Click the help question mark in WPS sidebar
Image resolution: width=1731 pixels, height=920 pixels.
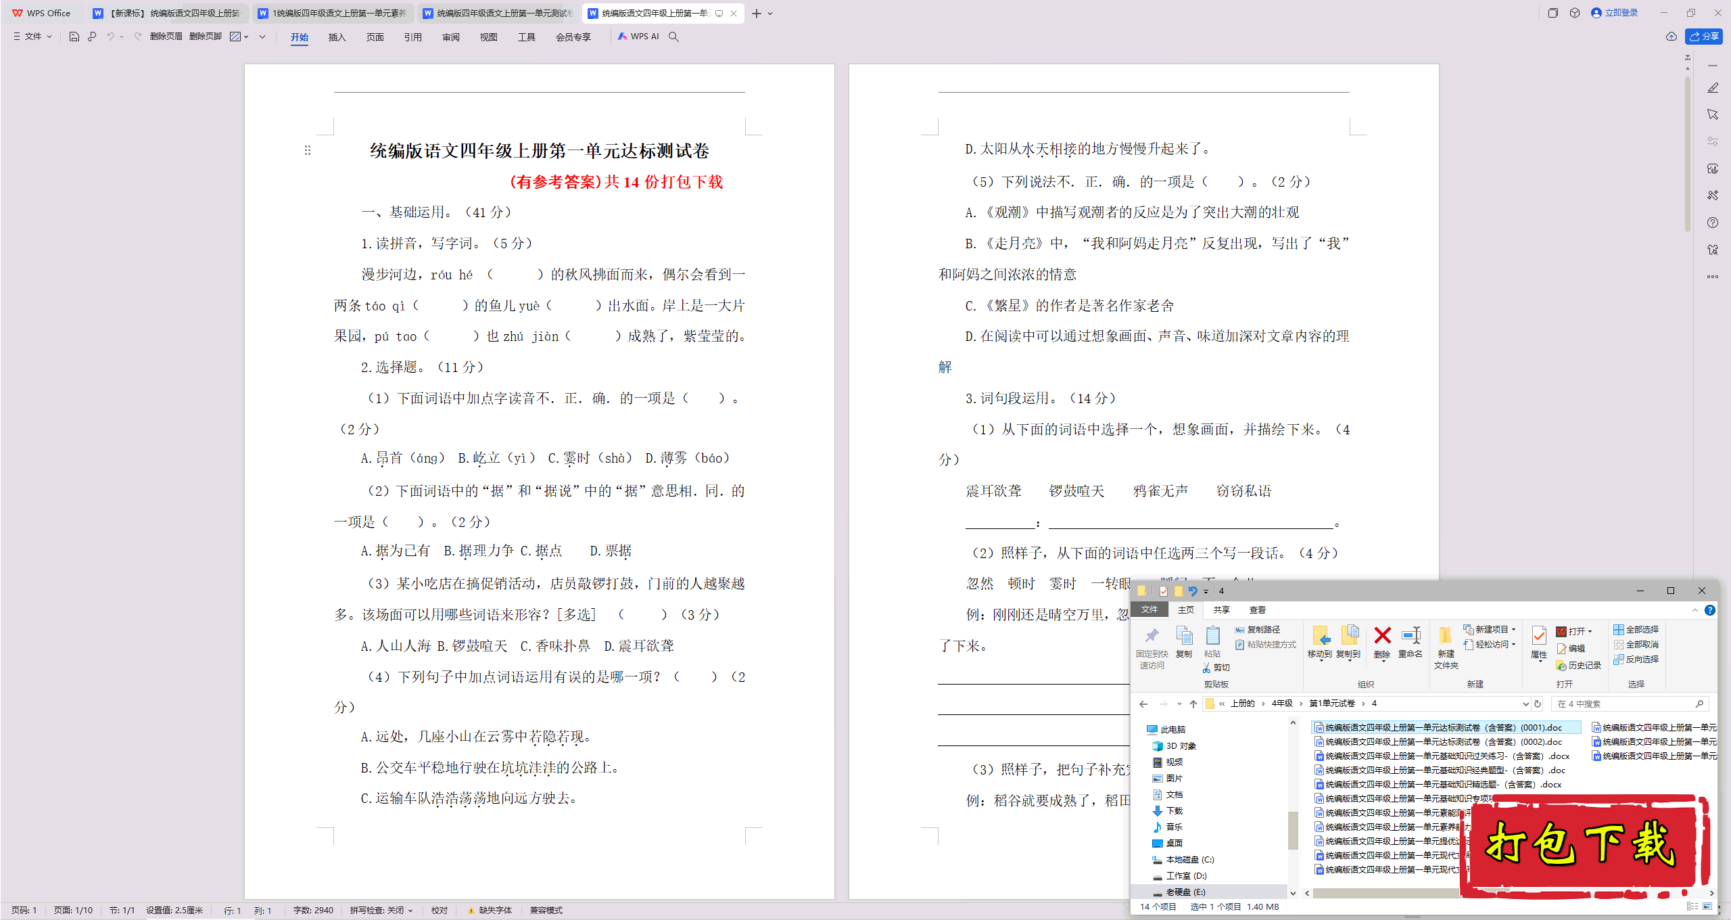1713,223
